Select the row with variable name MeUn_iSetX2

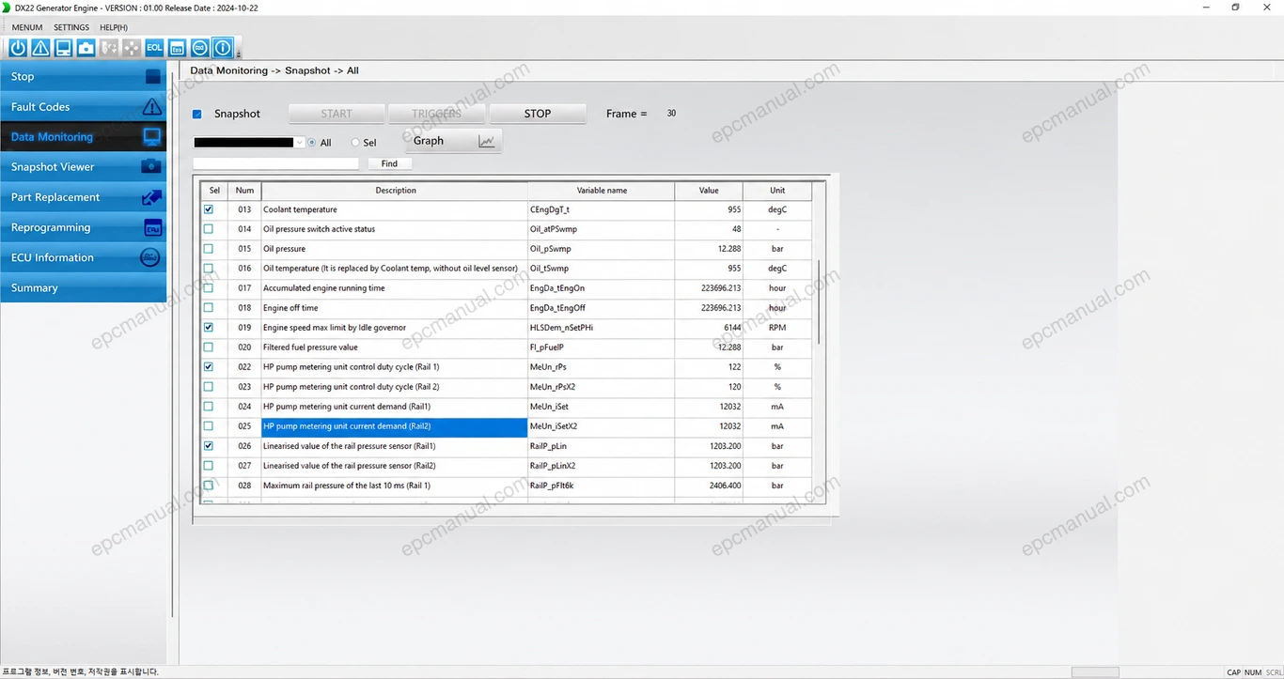click(508, 426)
